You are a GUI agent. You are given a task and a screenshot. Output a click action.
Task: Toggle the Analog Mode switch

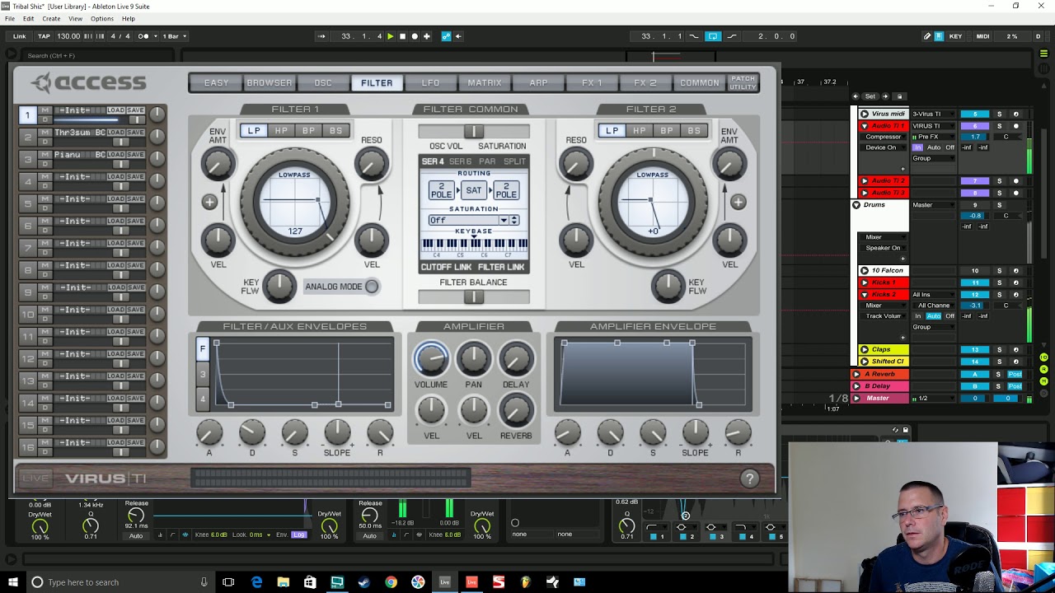(372, 287)
